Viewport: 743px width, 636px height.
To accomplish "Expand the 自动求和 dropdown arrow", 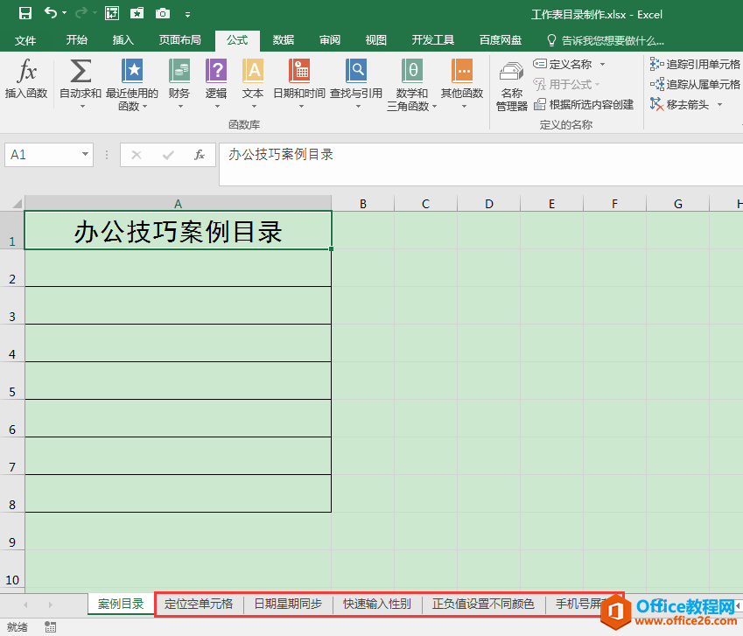I will 82,107.
